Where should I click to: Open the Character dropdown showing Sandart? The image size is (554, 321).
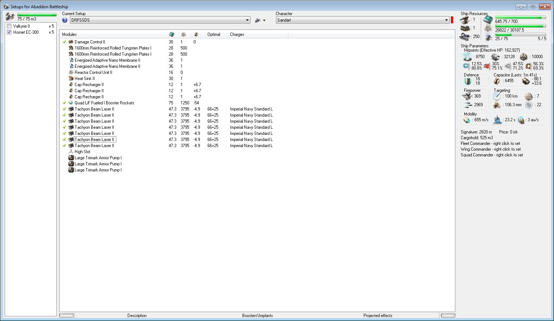pos(362,20)
